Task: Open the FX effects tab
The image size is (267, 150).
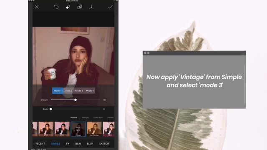Action: 68,144
